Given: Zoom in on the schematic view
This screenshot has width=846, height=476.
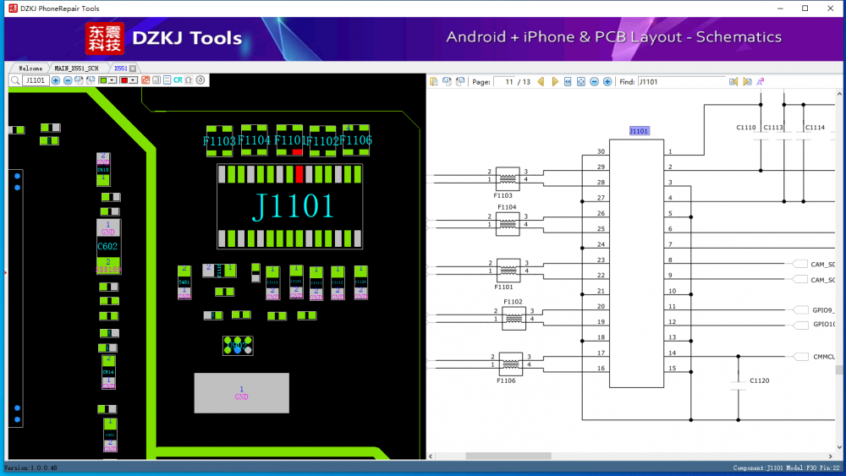Looking at the screenshot, I should [607, 82].
